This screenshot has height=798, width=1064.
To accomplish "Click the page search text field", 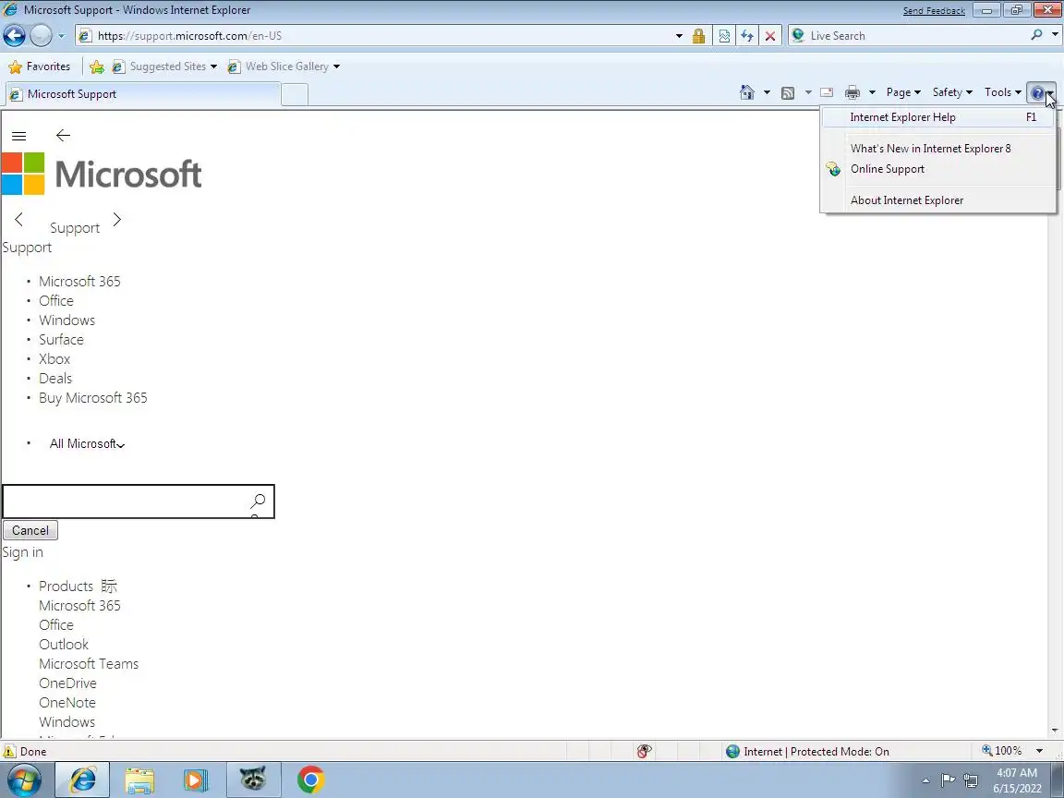I will [125, 502].
